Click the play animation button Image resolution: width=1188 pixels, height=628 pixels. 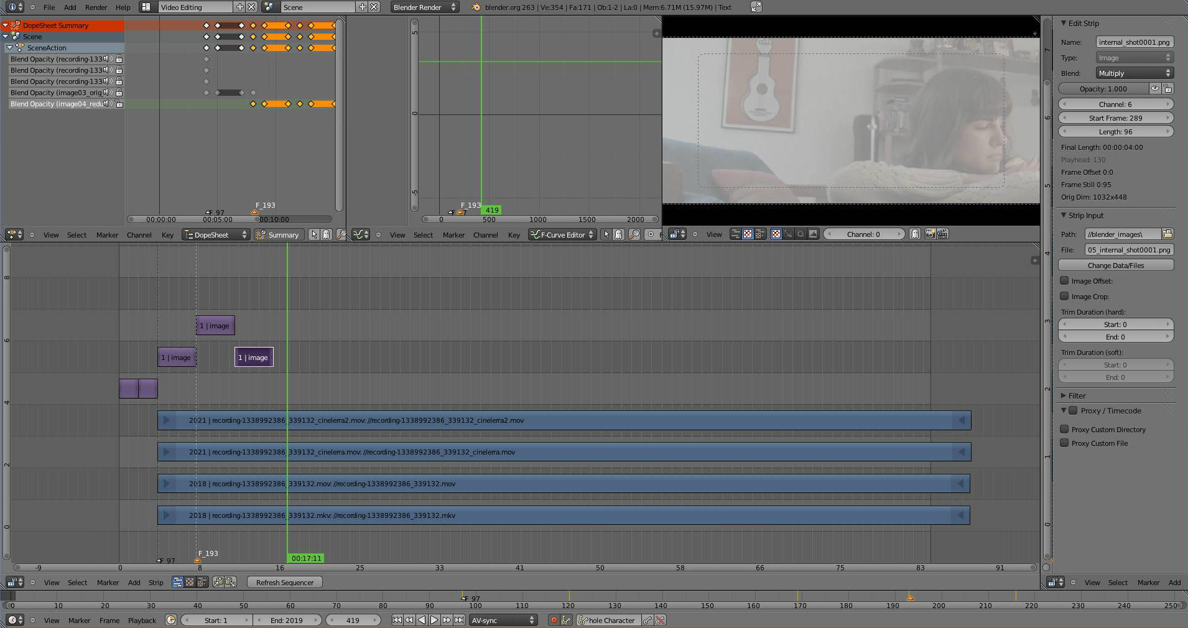click(434, 620)
